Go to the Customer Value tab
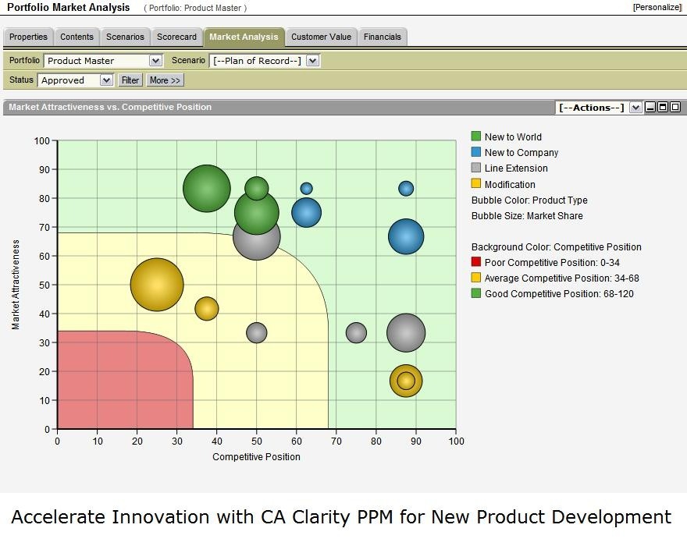Viewport: 687px width, 546px height. (x=321, y=37)
